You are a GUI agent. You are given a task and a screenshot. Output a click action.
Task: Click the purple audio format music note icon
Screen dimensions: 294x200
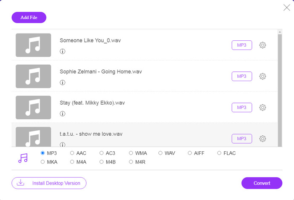point(23,158)
